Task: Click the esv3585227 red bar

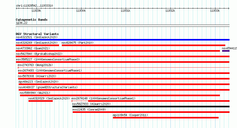Action: [122, 62]
